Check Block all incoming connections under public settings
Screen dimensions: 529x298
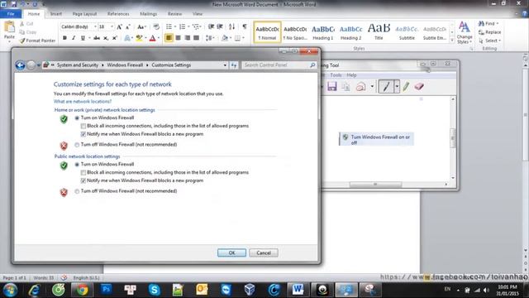tap(83, 173)
